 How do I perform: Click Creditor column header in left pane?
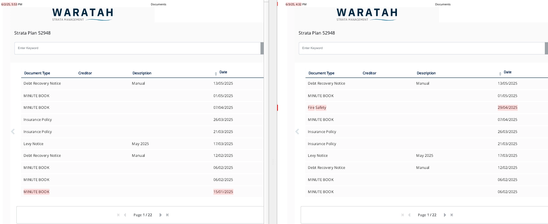(85, 73)
